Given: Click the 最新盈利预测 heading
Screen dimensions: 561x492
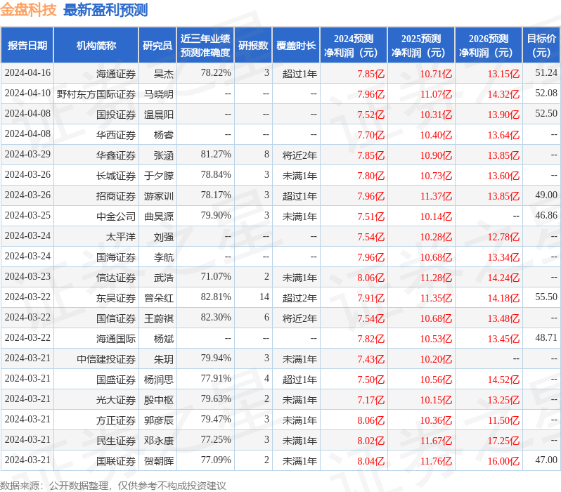Looking at the screenshot, I should click(x=105, y=10).
